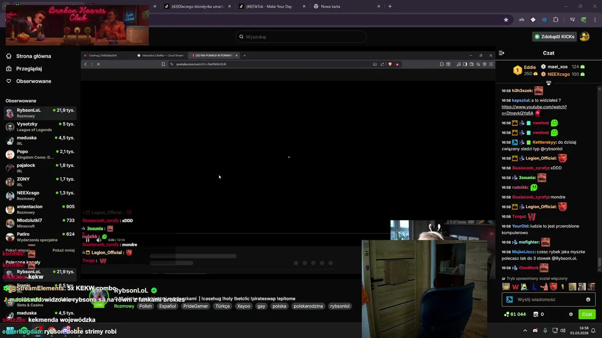Viewport: 602px width, 338px height.
Task: Click the moderator hammer badge in chat input
Action: [509, 300]
